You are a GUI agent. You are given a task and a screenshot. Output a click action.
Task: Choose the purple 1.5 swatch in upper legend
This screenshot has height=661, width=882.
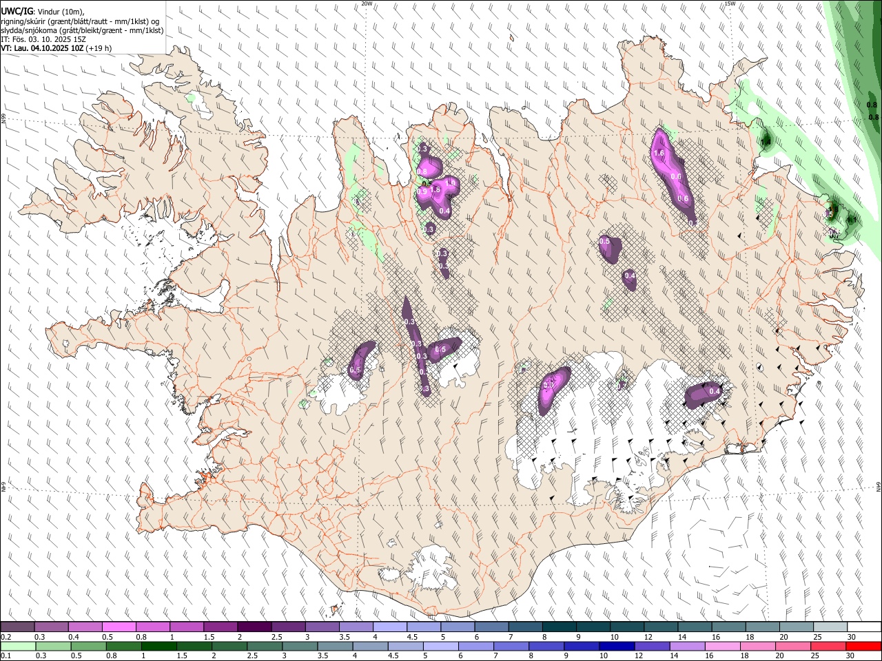pos(220,627)
